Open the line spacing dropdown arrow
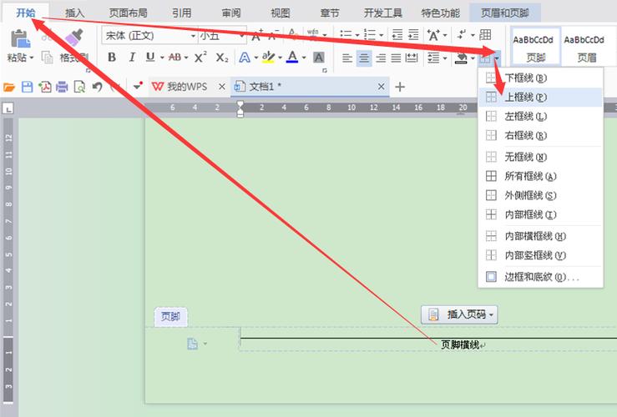Screen dimensions: 617x417 tap(445, 58)
